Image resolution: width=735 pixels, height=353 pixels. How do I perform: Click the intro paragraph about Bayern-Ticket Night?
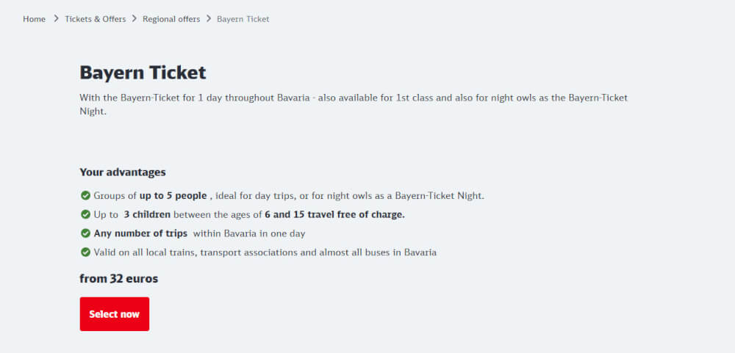pos(353,105)
